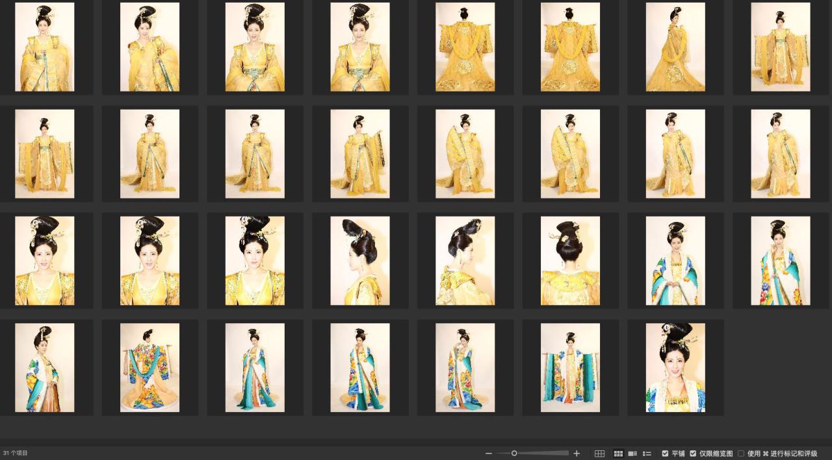Enable 使用 ⌘ 进行标记和评级 checkbox
The height and width of the screenshot is (460, 832).
coord(741,454)
